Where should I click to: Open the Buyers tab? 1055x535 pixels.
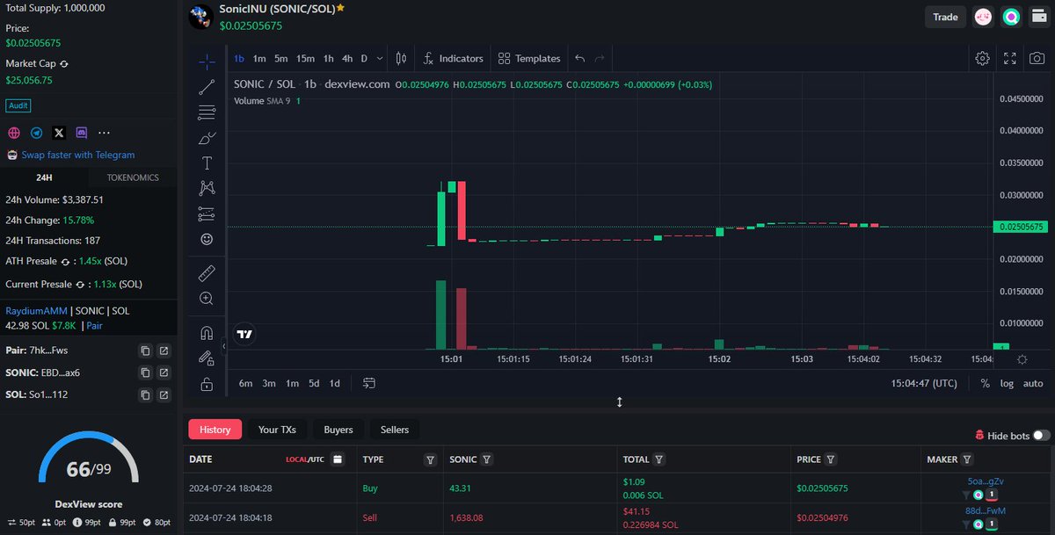pyautogui.click(x=338, y=430)
